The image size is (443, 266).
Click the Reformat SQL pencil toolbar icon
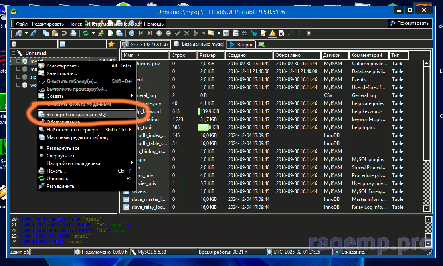[263, 34]
